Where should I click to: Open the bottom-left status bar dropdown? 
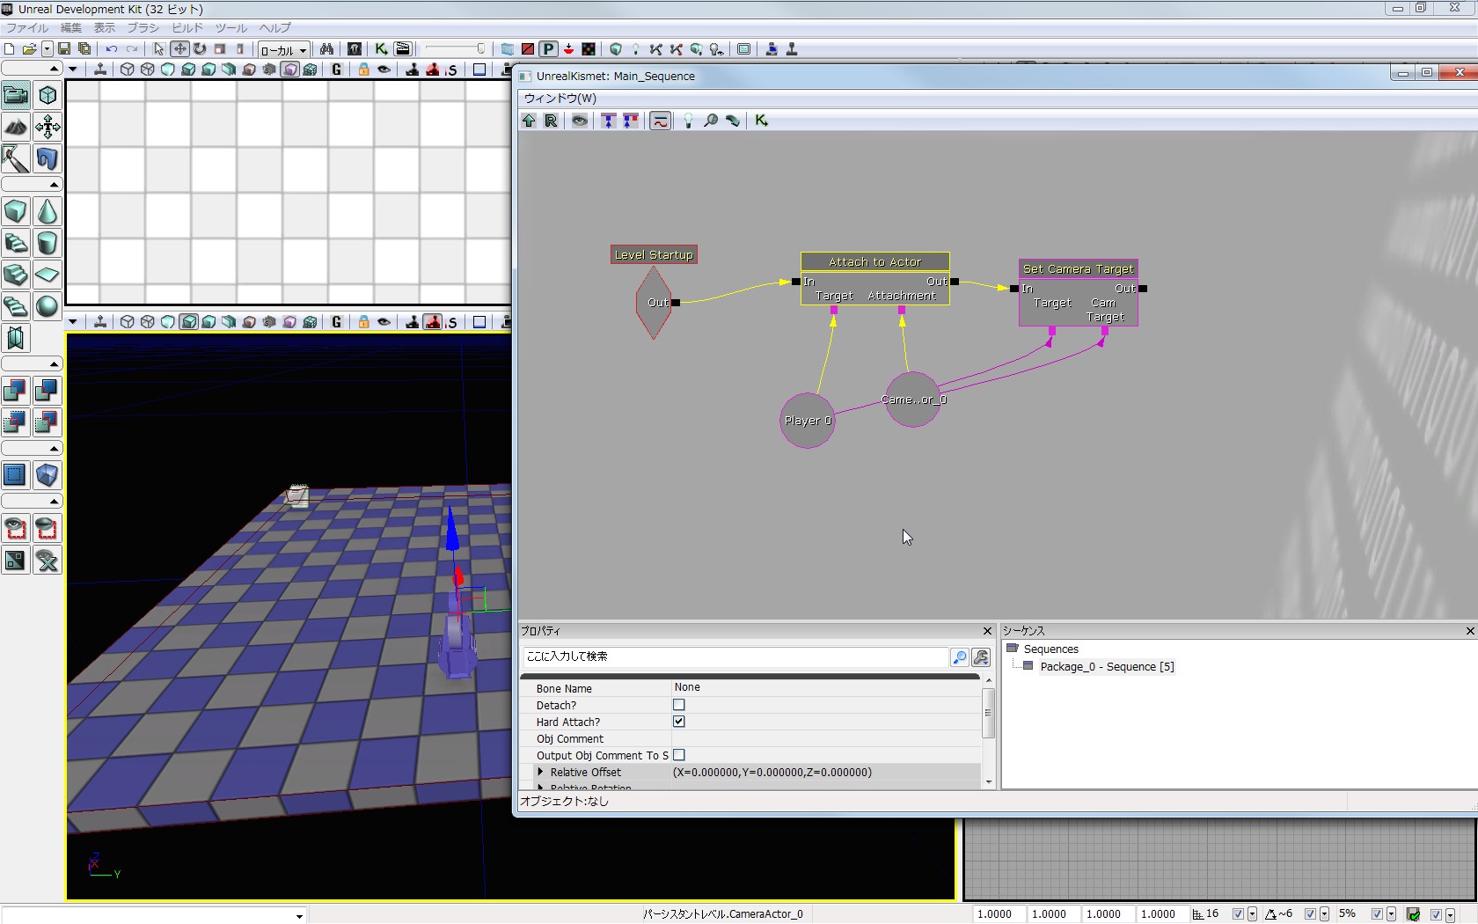pyautogui.click(x=299, y=916)
